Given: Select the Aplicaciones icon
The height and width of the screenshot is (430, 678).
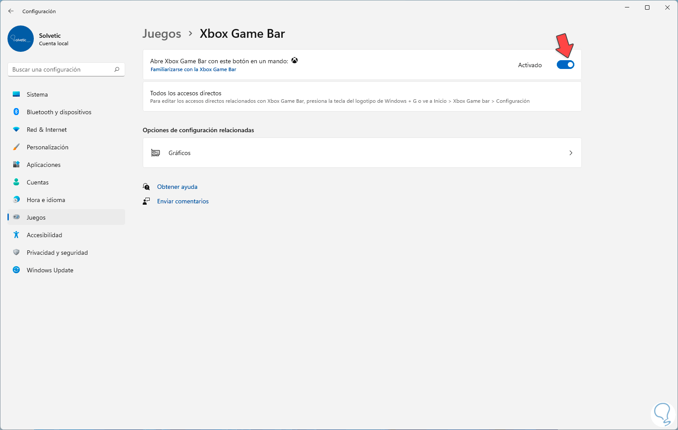Looking at the screenshot, I should click(x=16, y=165).
